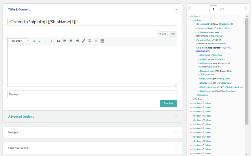Insert a bulleted list
The image size is (251, 156).
point(46,41)
